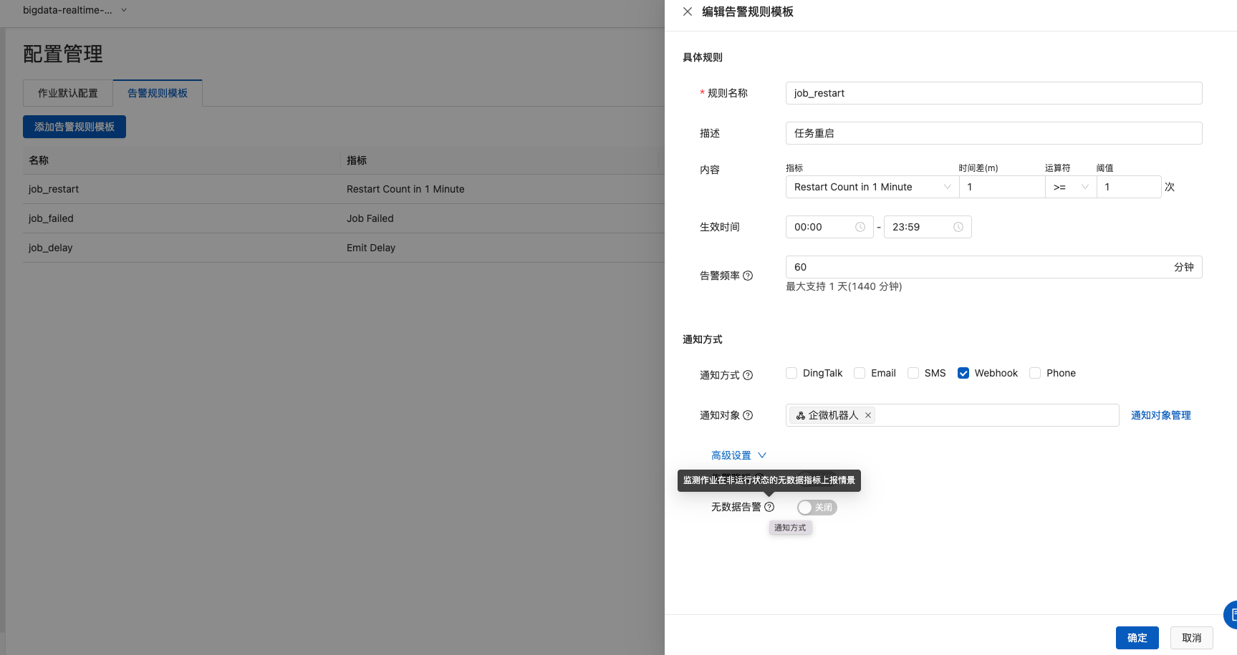Click the Emit Delay metric cell
This screenshot has width=1237, height=655.
(x=371, y=248)
